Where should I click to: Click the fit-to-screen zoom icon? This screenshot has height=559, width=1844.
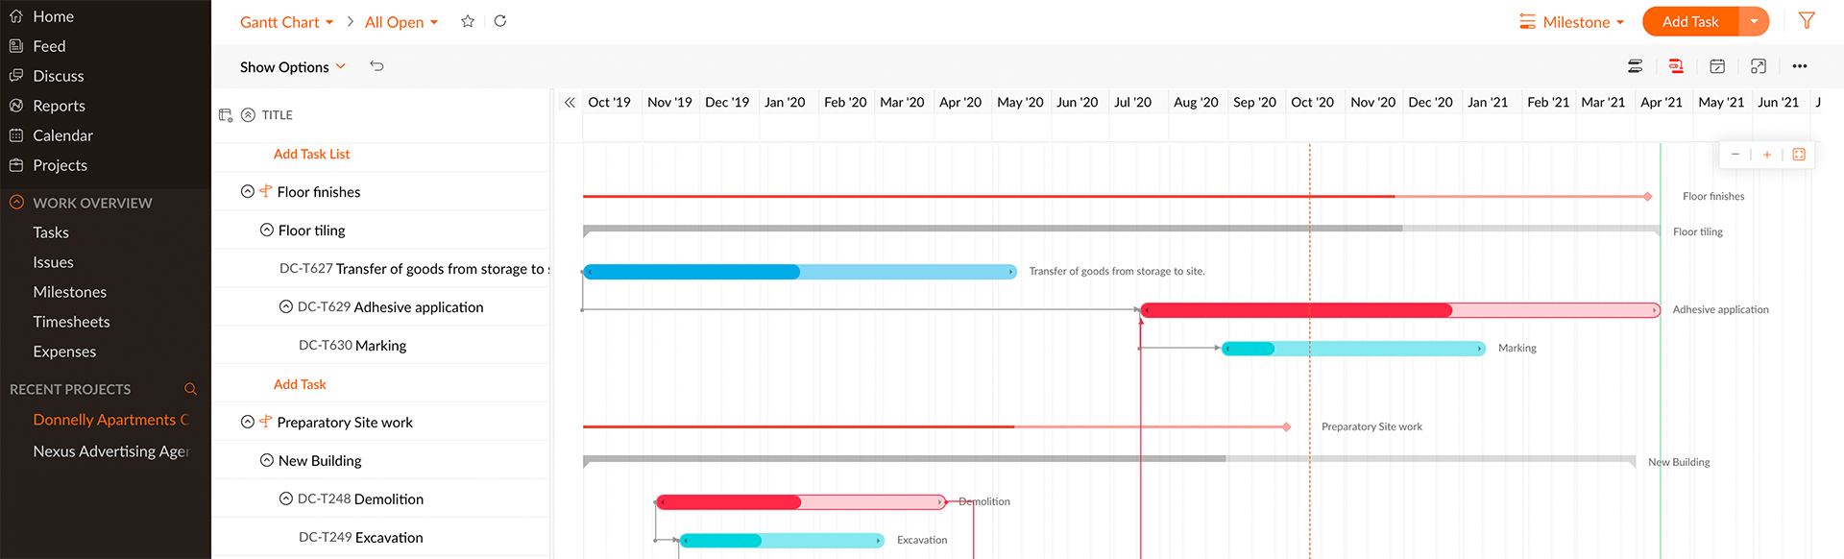tap(1799, 155)
